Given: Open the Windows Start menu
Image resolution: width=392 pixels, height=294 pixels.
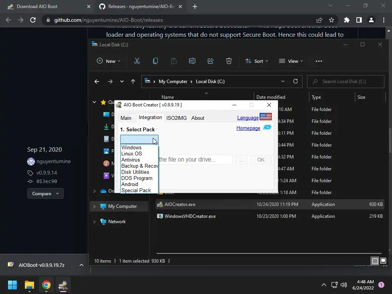Looking at the screenshot, I should point(12,285).
